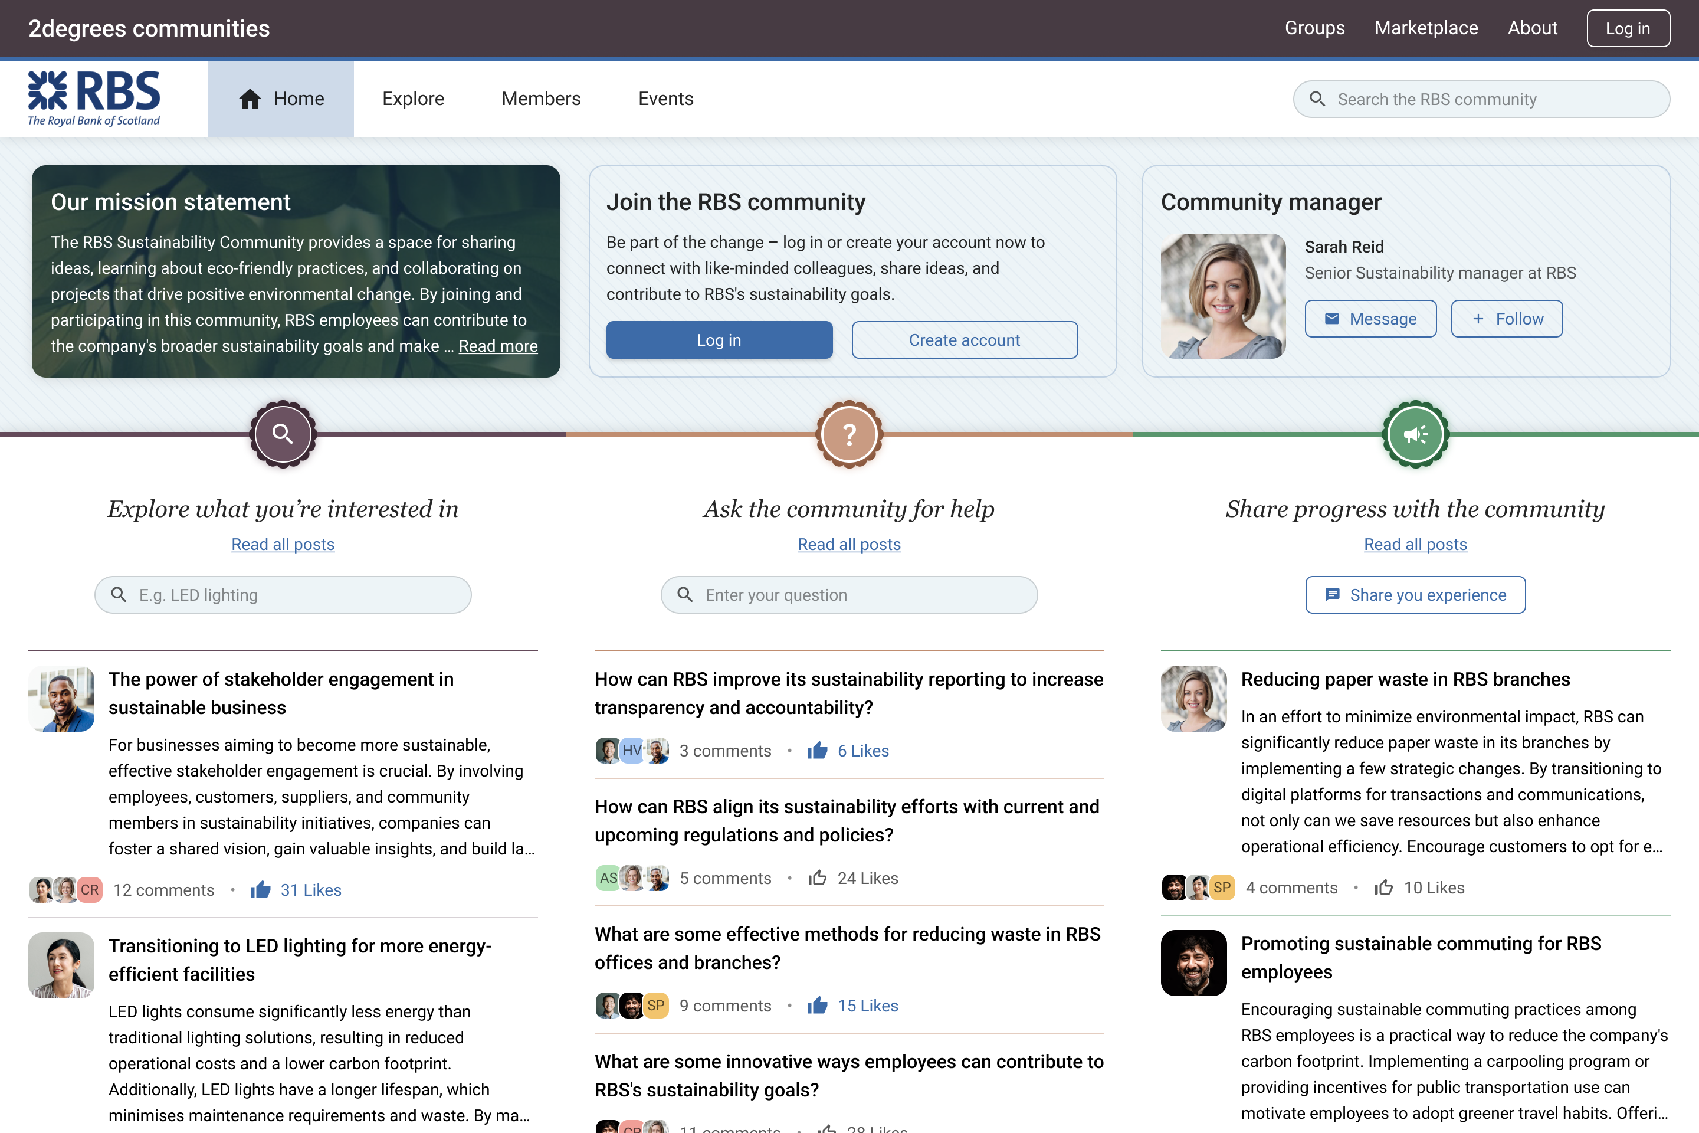1699x1133 pixels.
Task: Open Read all posts under Ask the community
Action: (x=849, y=544)
